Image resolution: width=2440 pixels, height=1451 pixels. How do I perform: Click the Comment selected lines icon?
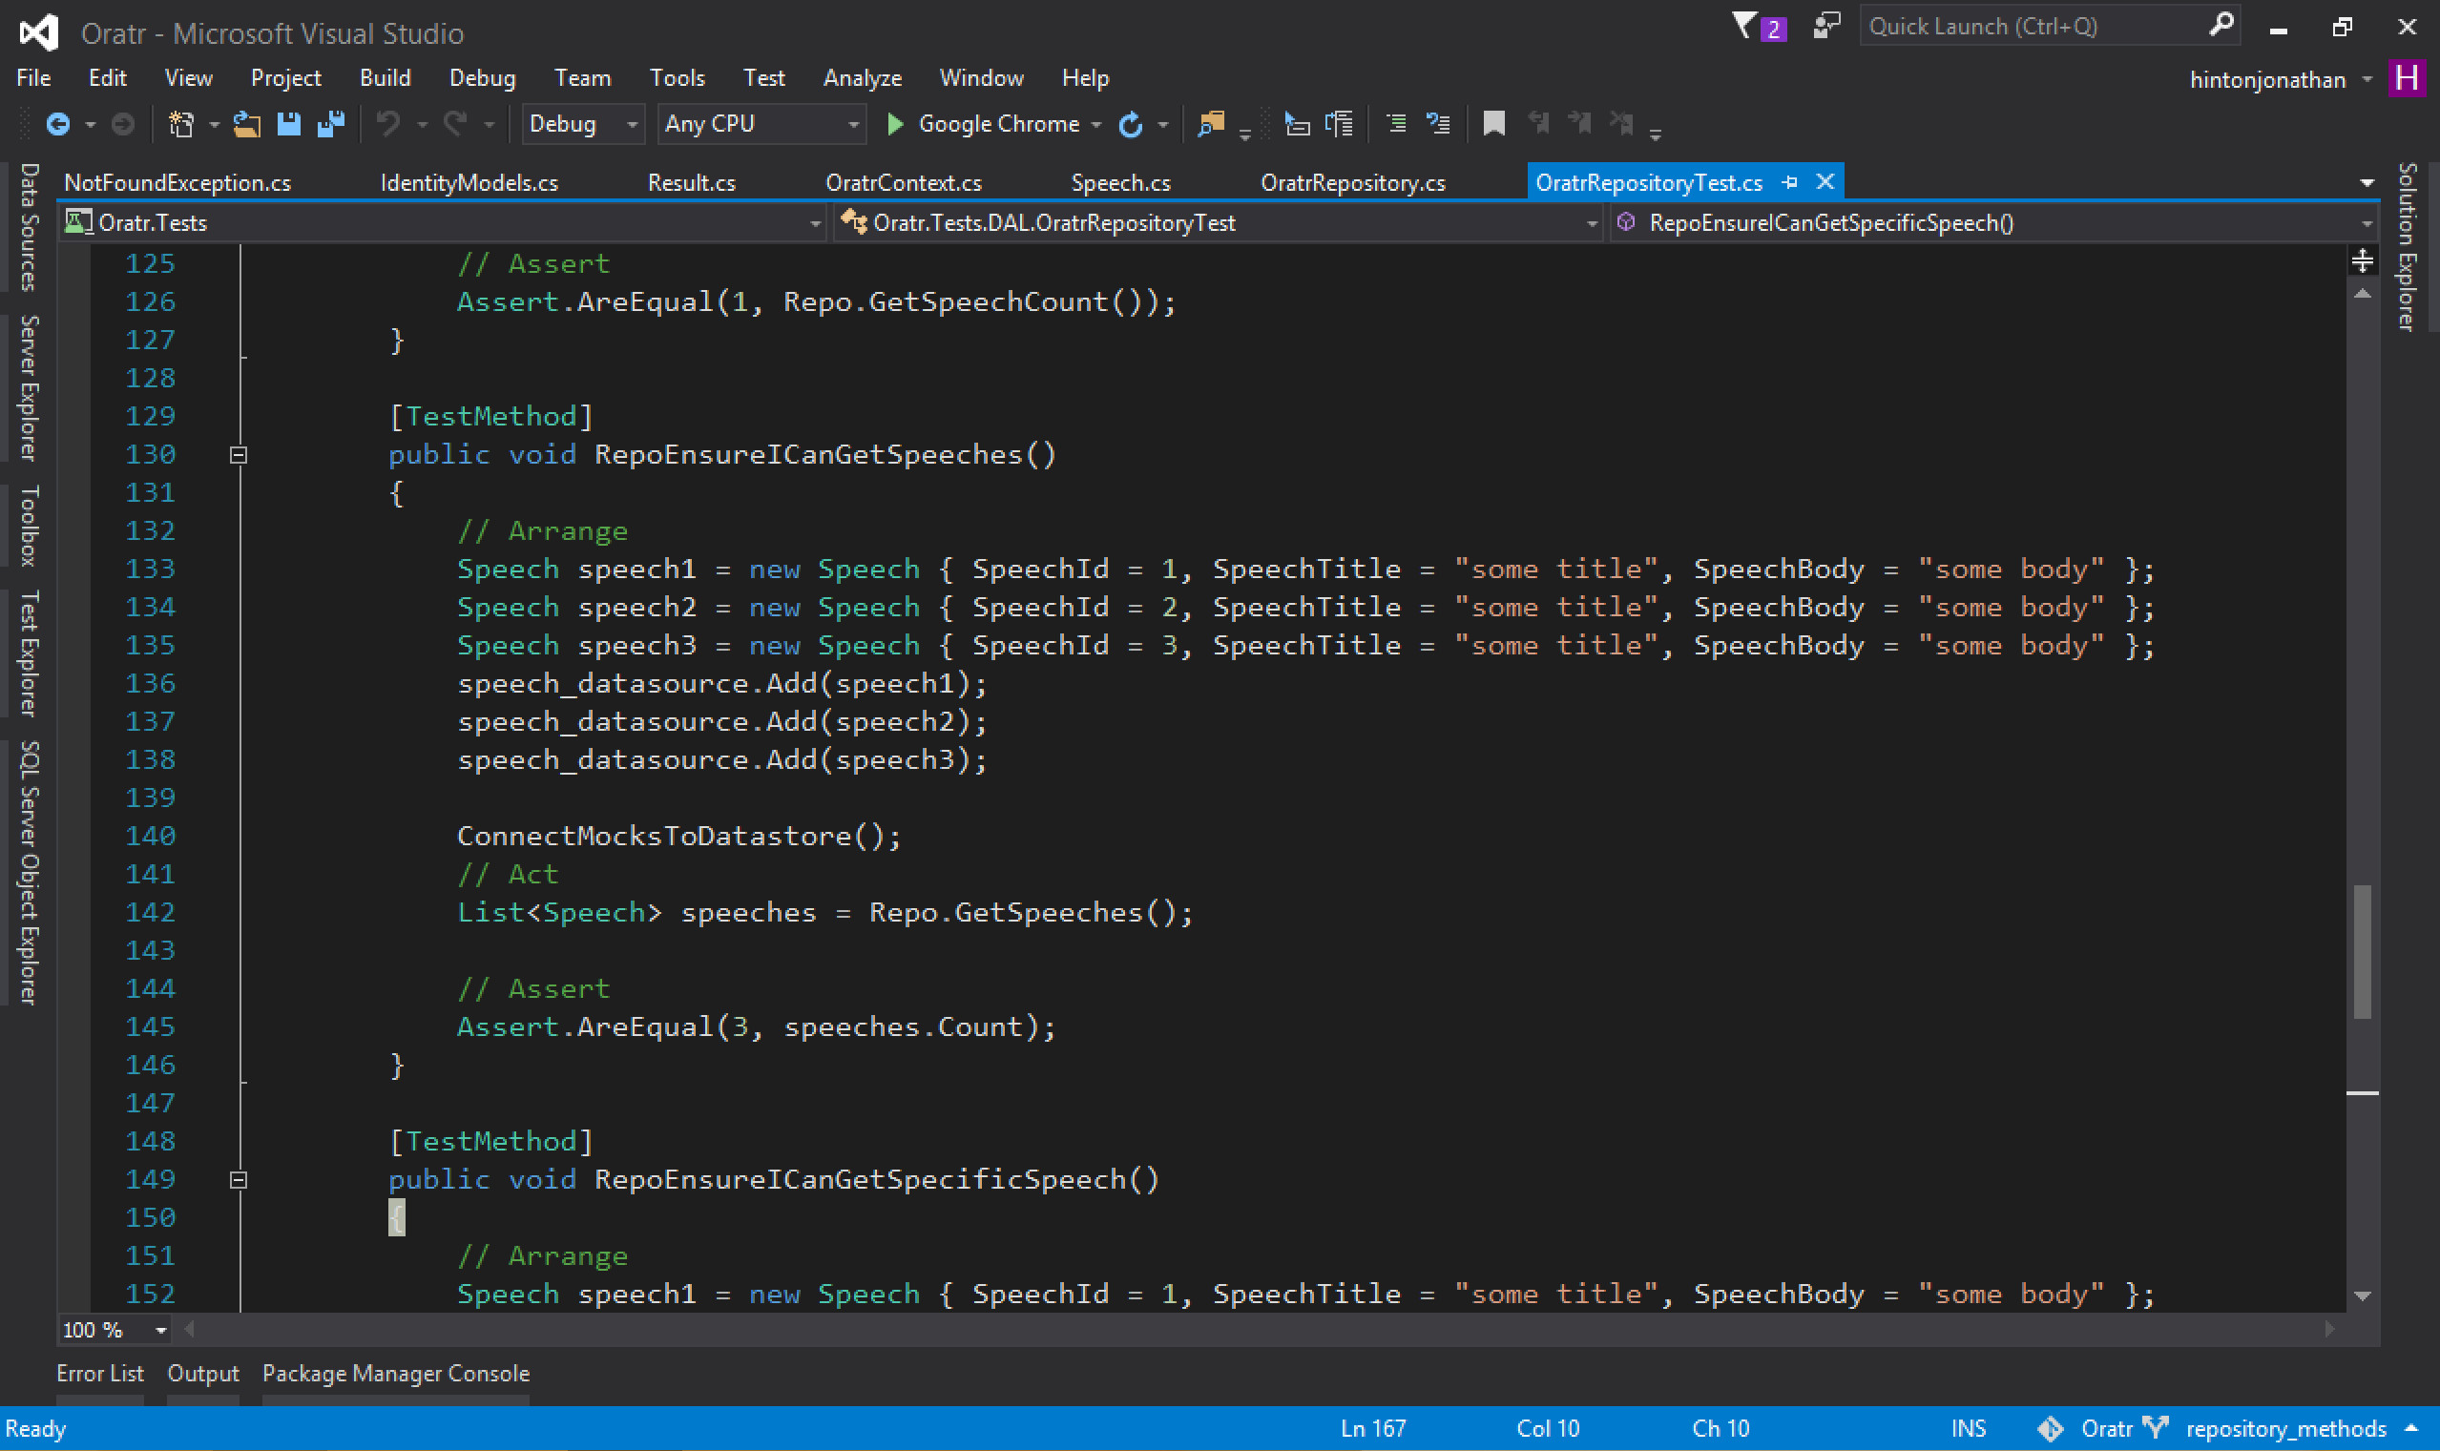pos(1398,124)
